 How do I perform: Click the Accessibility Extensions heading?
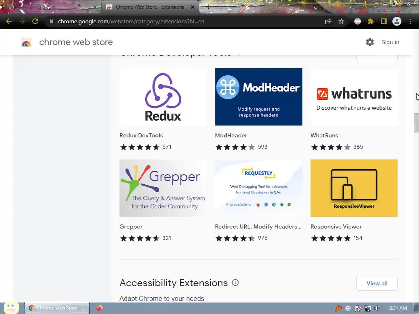click(173, 283)
